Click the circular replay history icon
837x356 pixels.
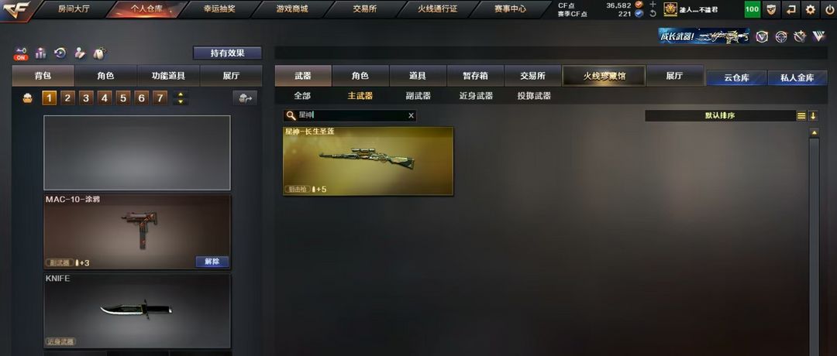(60, 53)
